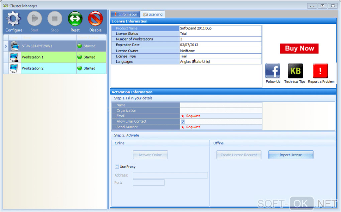Click the License Type row label
This screenshot has height=212, width=341.
pyautogui.click(x=126, y=56)
